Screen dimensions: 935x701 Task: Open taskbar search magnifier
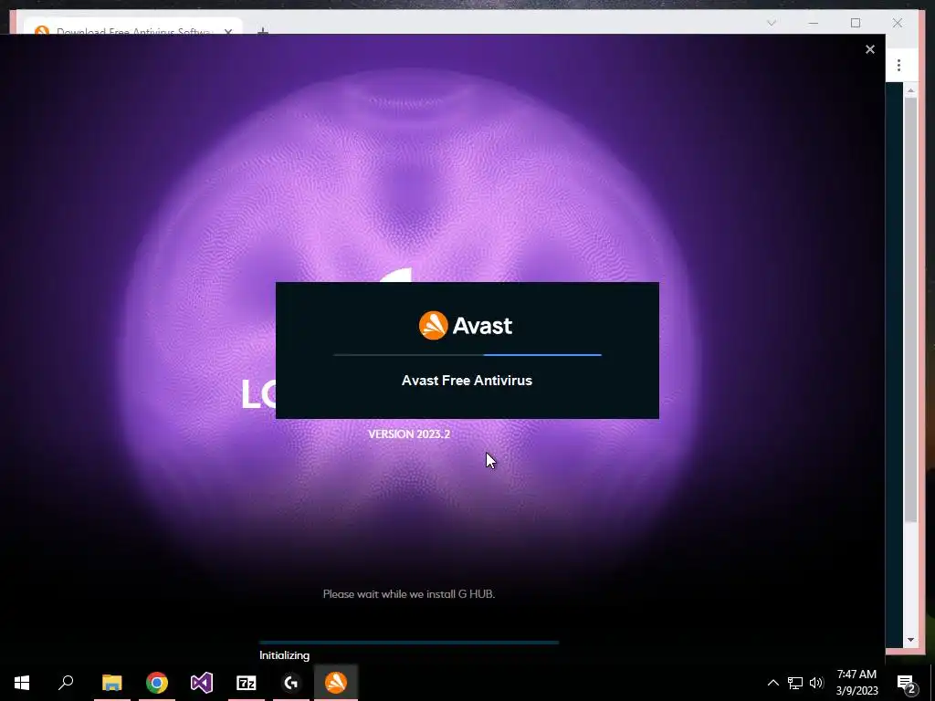pyautogui.click(x=66, y=682)
